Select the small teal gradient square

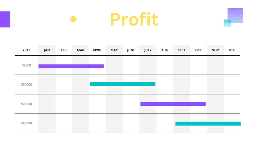[228, 23]
